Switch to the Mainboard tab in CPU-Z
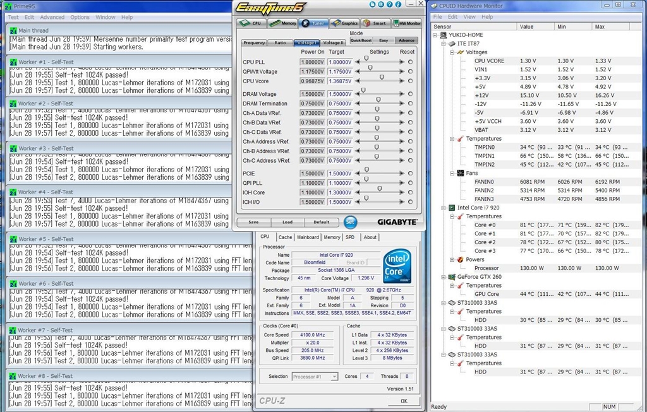This screenshot has height=412, width=647. pyautogui.click(x=308, y=237)
